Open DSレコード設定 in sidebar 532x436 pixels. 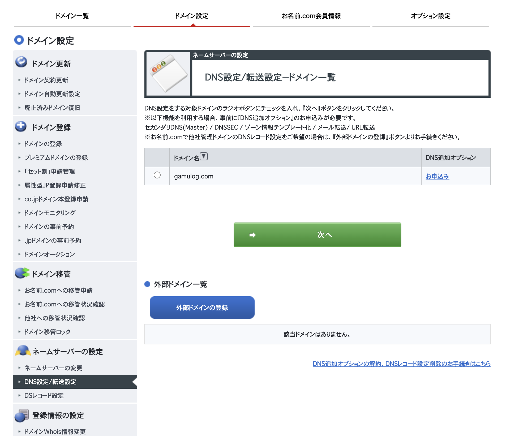[x=44, y=396]
